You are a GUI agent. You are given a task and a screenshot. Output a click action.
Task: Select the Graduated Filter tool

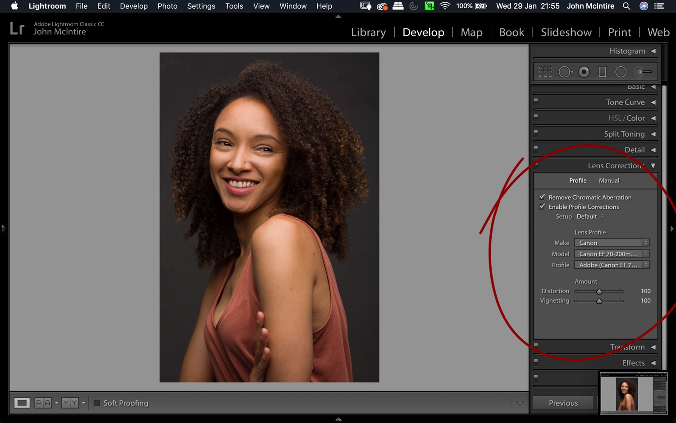[x=603, y=71]
